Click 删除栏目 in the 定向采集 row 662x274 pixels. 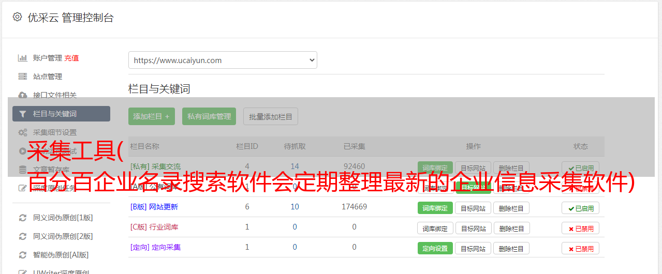(x=511, y=248)
